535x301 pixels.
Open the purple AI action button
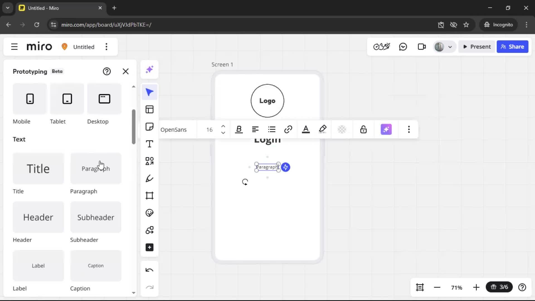point(386,130)
